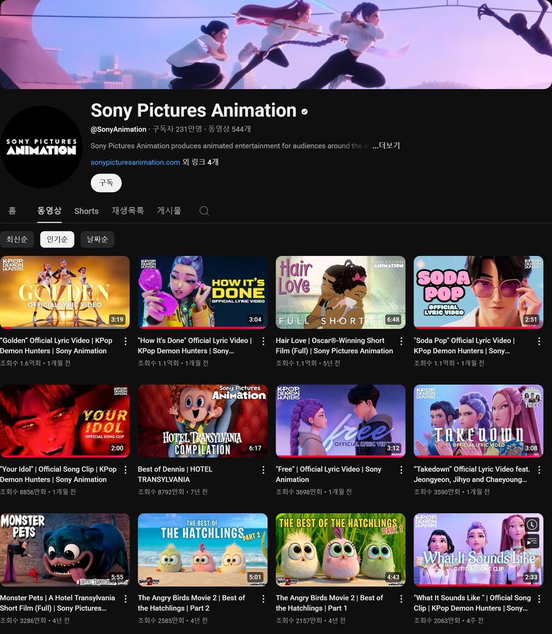This screenshot has width=552, height=634.
Task: Open more options for "Golden" Official Lyric Video
Action: click(x=126, y=341)
